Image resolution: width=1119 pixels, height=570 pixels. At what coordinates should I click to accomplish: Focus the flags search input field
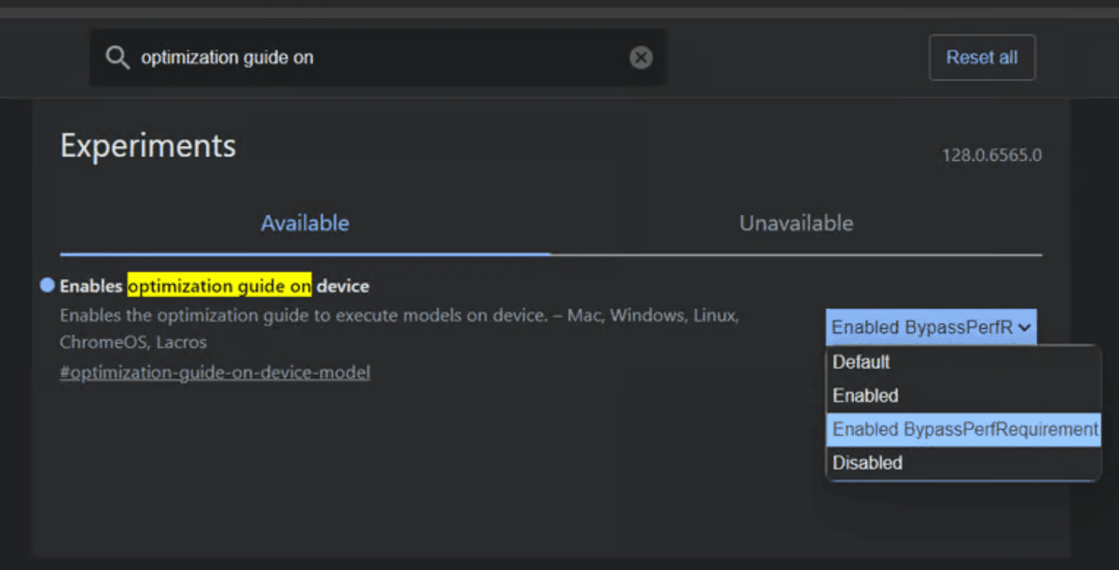[x=378, y=58]
